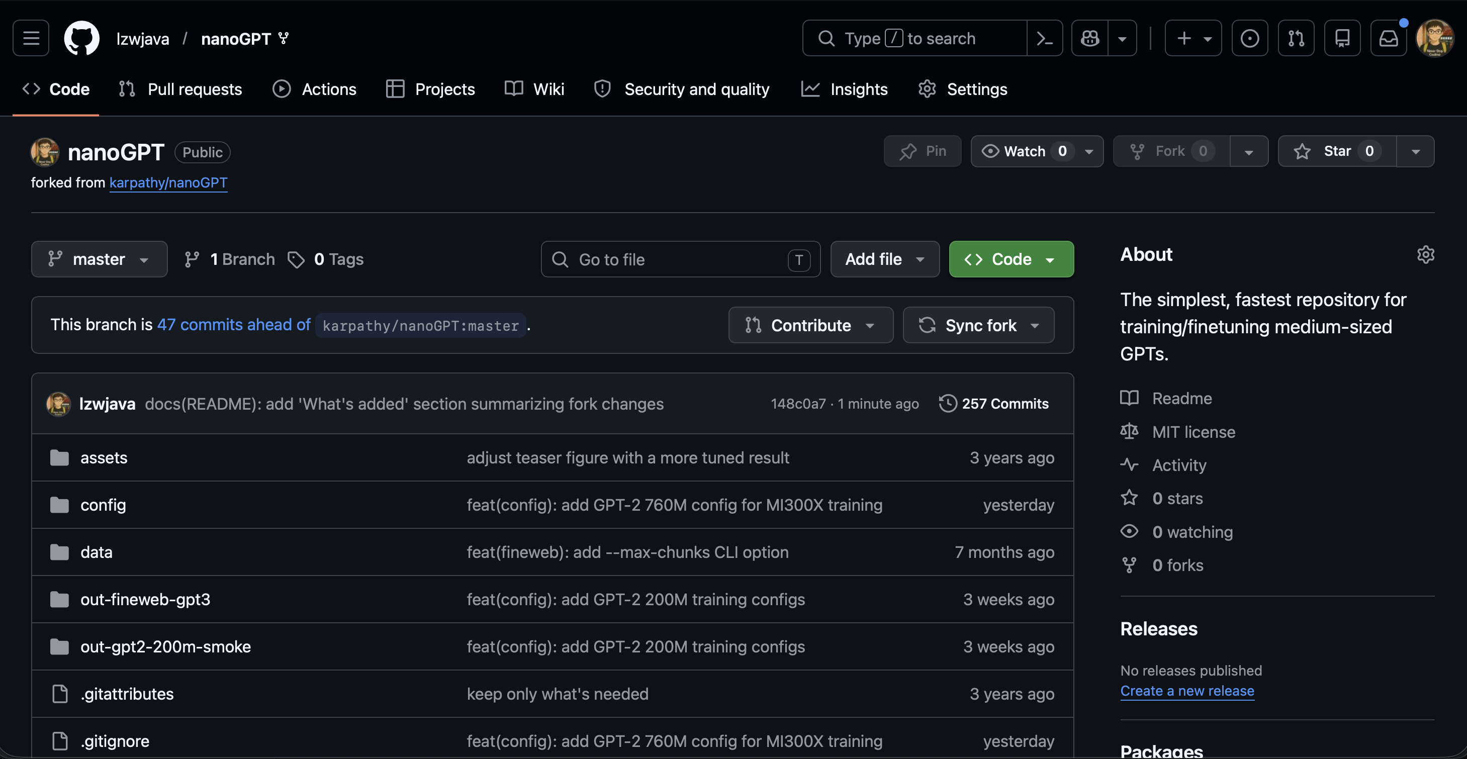This screenshot has width=1467, height=759.
Task: Open the Insights tab
Action: click(x=845, y=89)
